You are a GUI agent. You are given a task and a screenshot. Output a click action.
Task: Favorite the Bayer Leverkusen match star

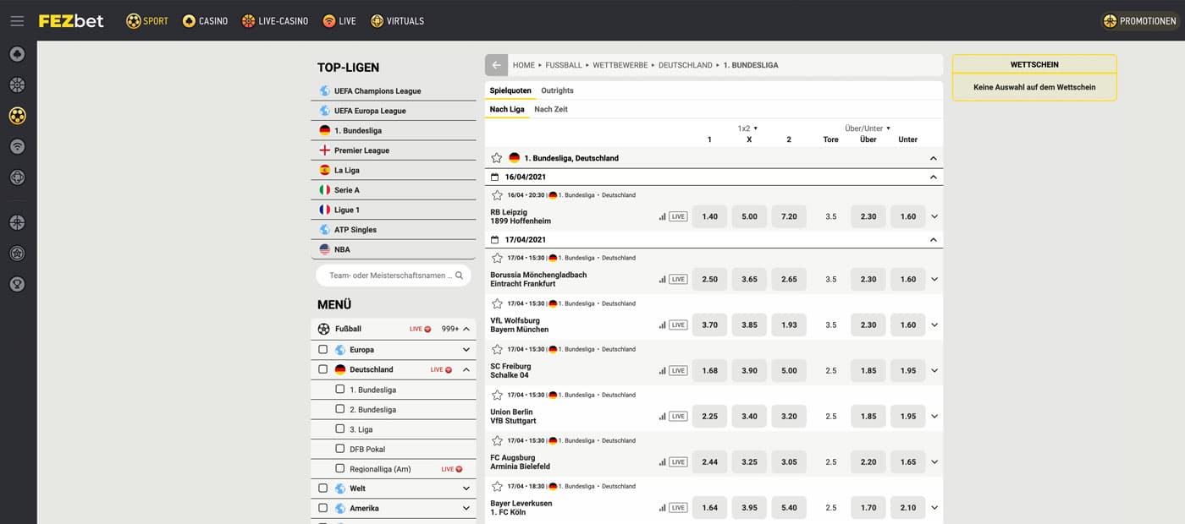(x=497, y=486)
